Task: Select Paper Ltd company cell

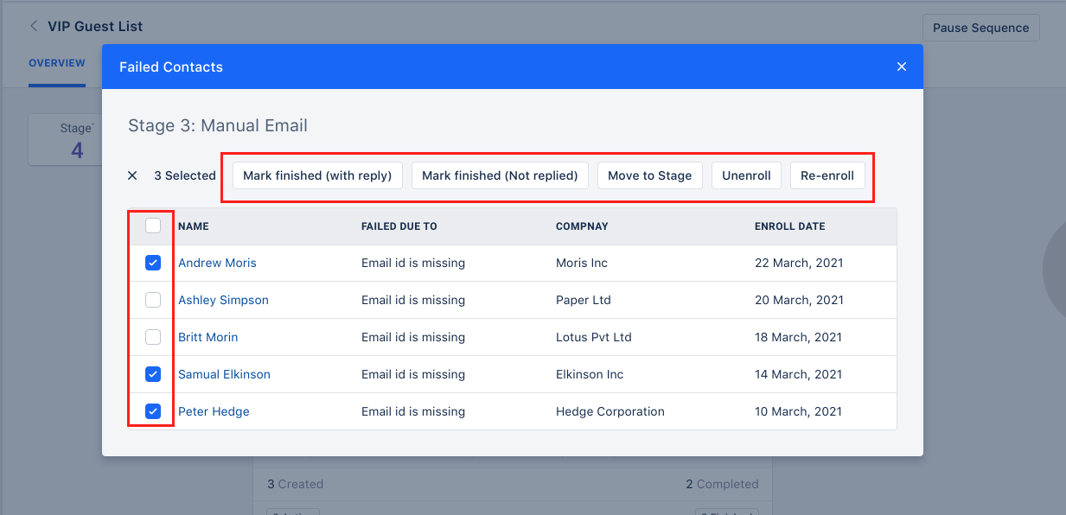Action: [x=584, y=300]
